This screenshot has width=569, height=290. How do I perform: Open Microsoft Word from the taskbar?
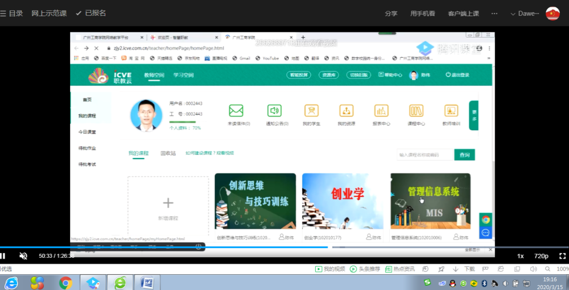point(147,283)
